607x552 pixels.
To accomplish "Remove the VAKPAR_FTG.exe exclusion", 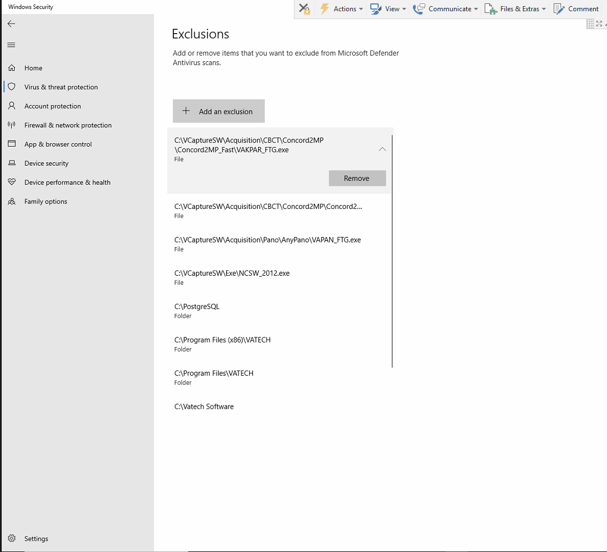I will [x=357, y=178].
